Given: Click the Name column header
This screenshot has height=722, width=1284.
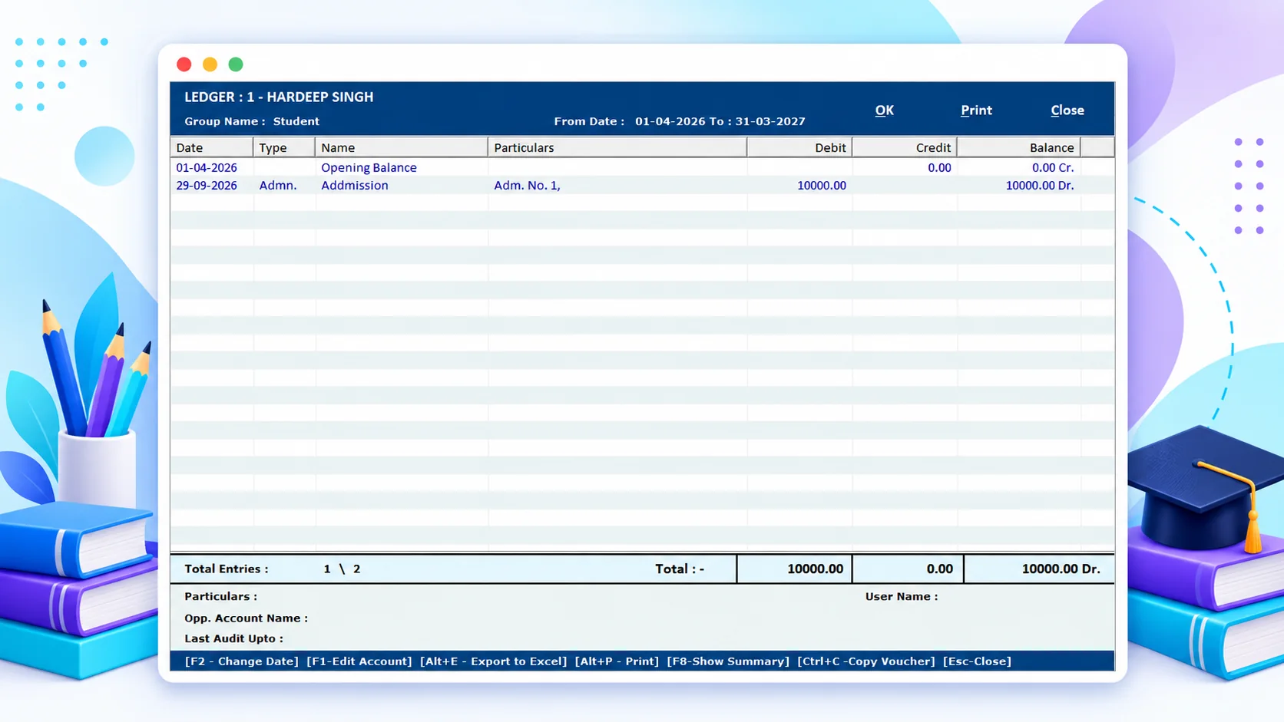Looking at the screenshot, I should 401,147.
